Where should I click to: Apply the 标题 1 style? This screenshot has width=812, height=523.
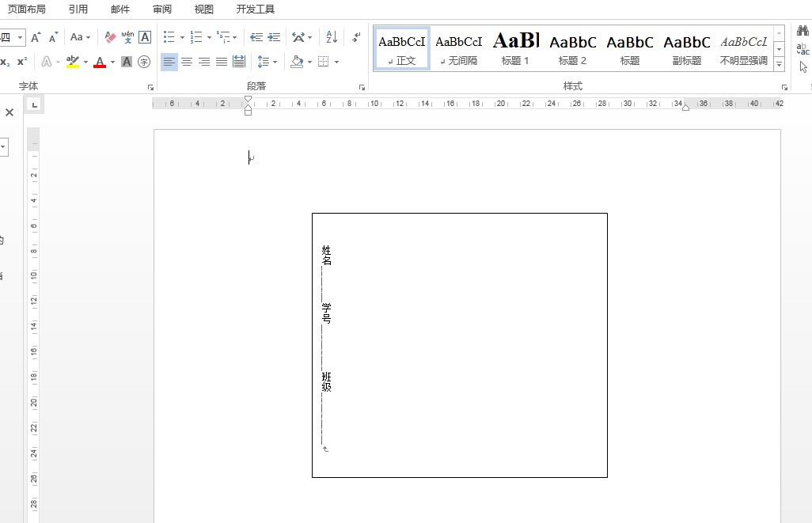tap(516, 49)
